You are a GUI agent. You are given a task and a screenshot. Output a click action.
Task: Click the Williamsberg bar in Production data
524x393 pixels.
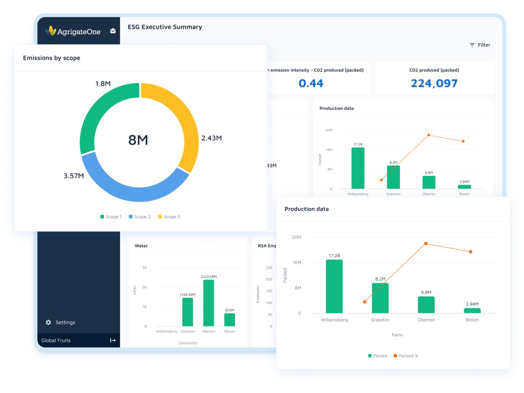(x=334, y=286)
